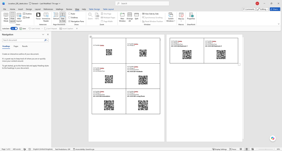This screenshot has width=282, height=151.
Task: Click the user account avatar
Action: [257, 3]
